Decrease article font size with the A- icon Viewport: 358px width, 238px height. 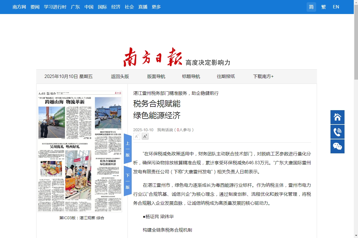[x=137, y=136]
